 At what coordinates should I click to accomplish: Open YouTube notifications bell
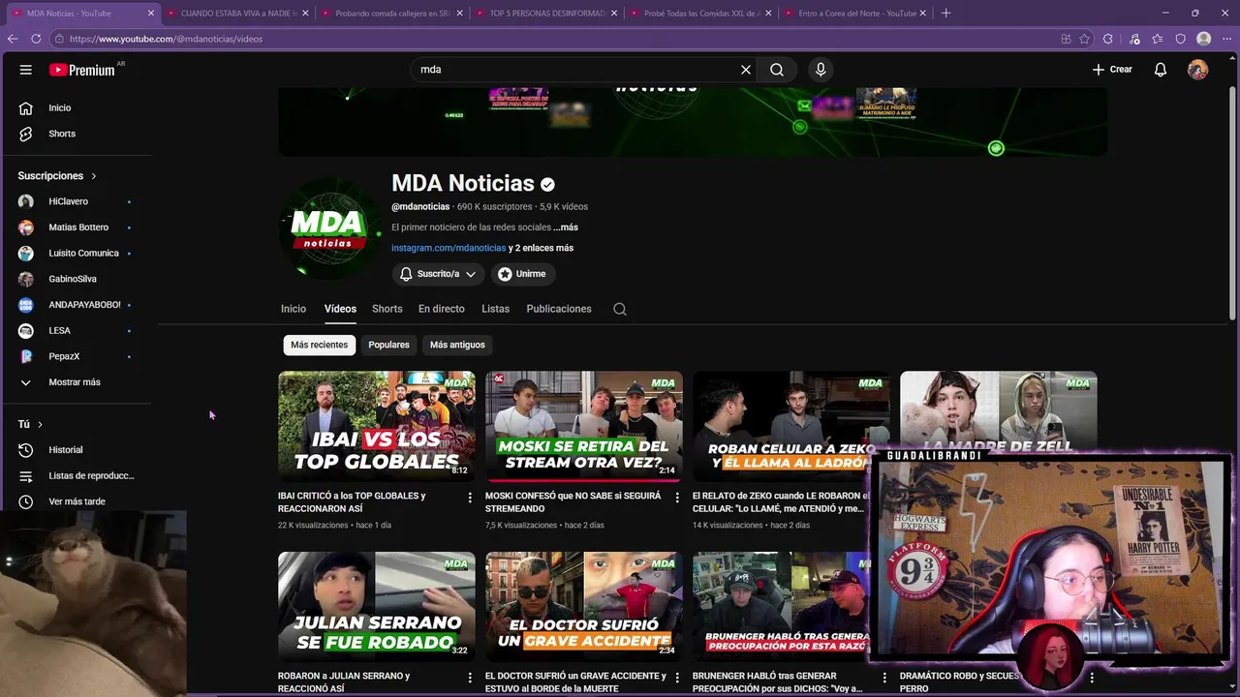click(1160, 70)
